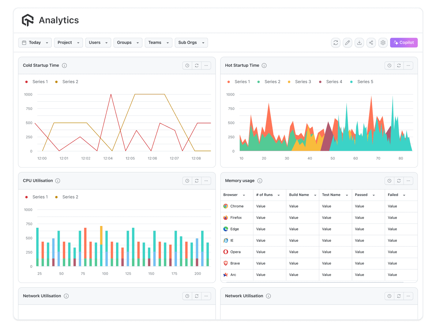Click the Today date range button
This screenshot has height=327, width=436.
click(x=35, y=43)
